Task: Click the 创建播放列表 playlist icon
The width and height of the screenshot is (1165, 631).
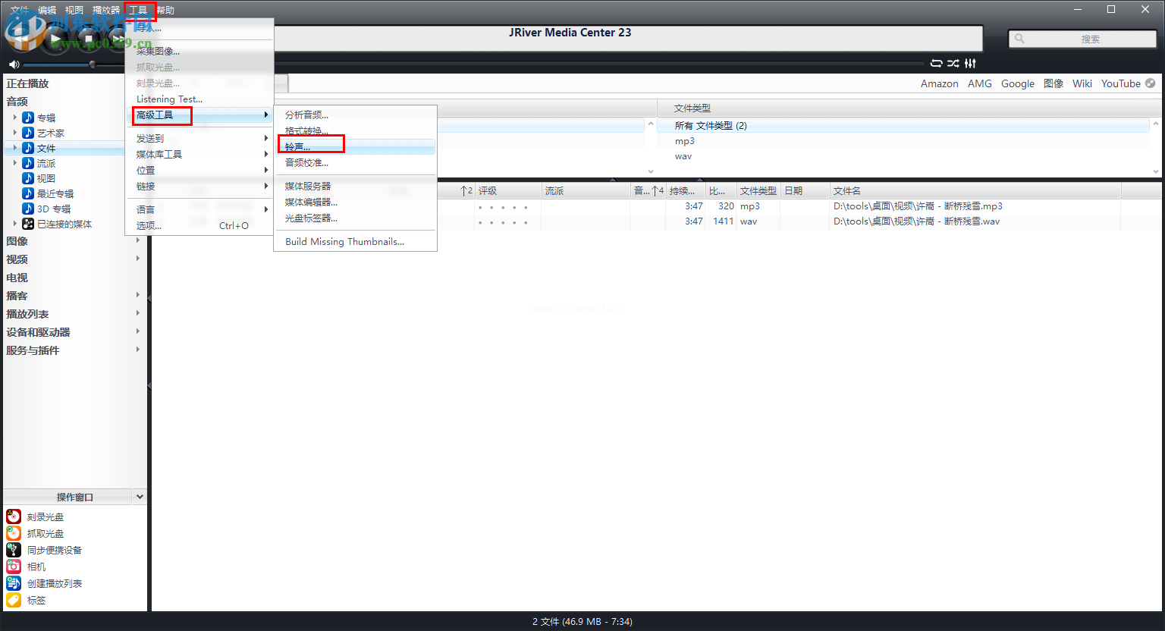Action: (x=14, y=583)
